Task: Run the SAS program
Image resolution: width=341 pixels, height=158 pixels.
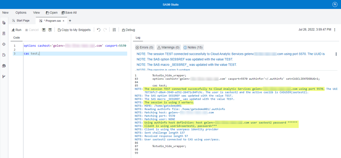Action: [x=16, y=30]
